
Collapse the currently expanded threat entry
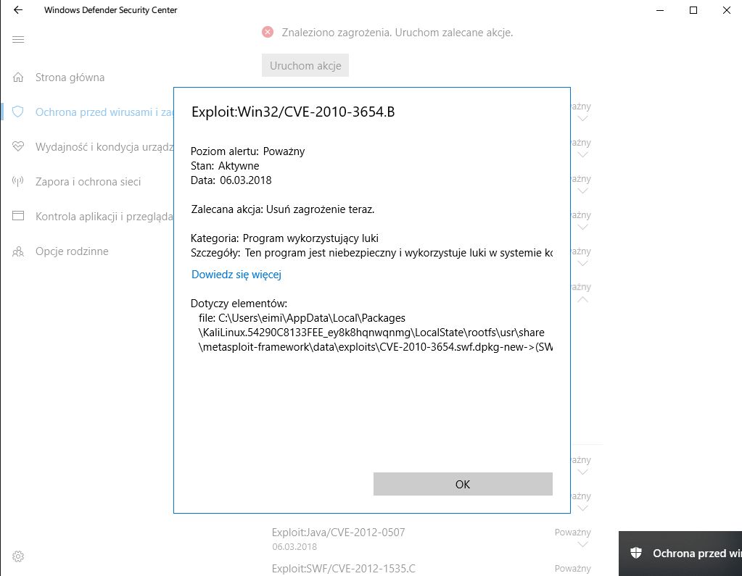pyautogui.click(x=582, y=298)
